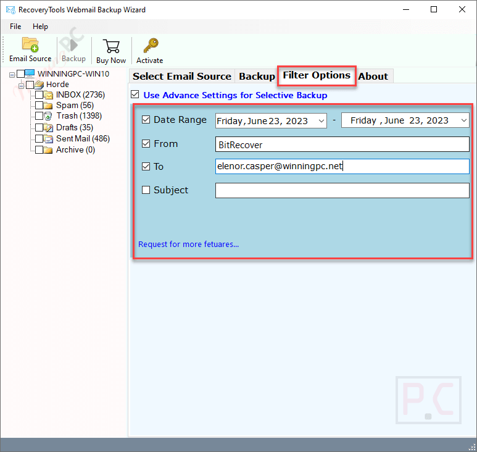The image size is (477, 452).
Task: Select Sent Mail (486) tree row text
Action: (83, 139)
